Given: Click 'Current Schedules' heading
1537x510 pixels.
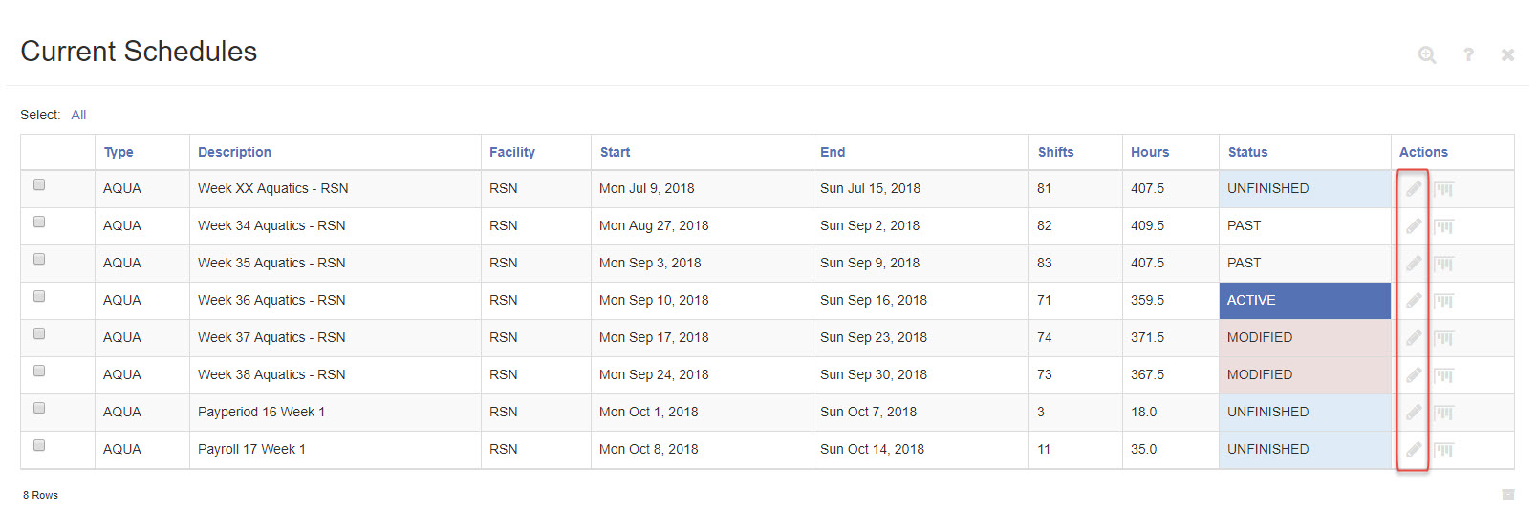Looking at the screenshot, I should [139, 52].
